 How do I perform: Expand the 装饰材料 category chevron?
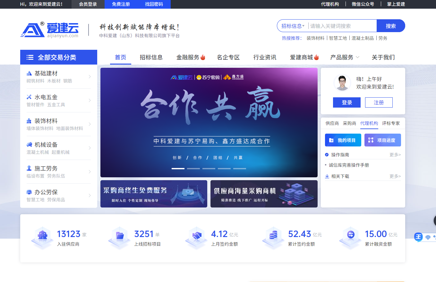90,124
